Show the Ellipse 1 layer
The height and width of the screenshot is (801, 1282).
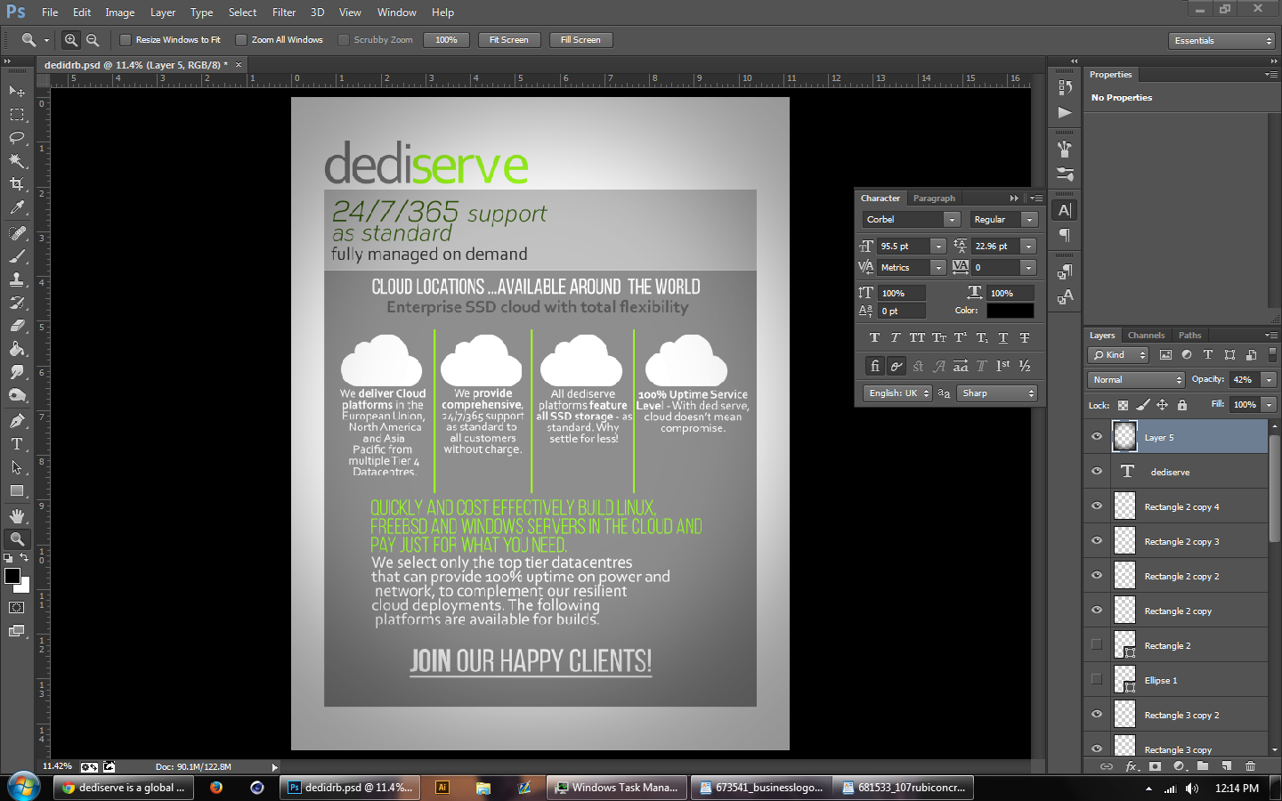point(1097,680)
